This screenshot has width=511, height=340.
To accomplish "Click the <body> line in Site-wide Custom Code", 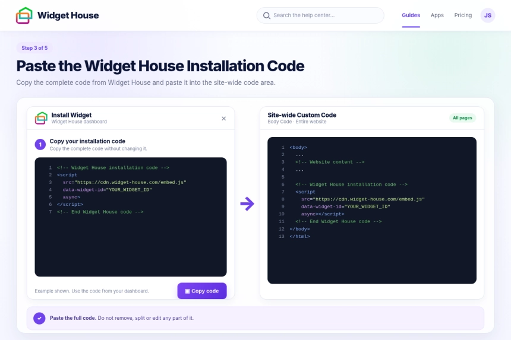I will coord(298,147).
